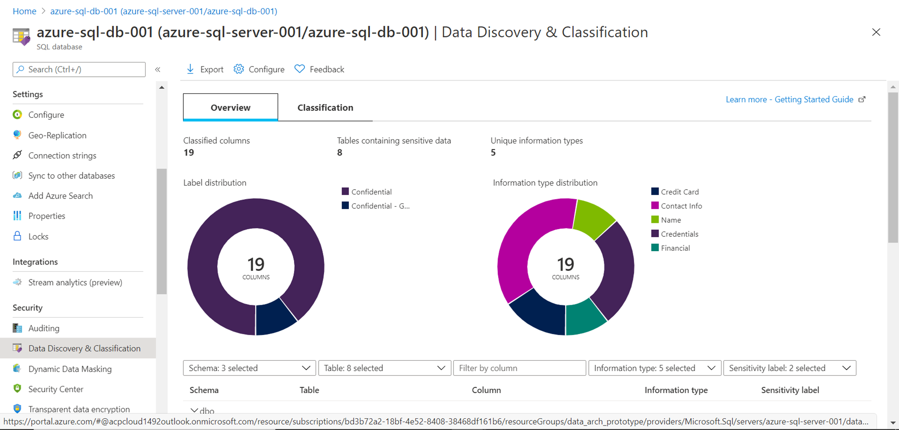
Task: Click the Dynamic Data Masking icon
Action: pos(17,368)
